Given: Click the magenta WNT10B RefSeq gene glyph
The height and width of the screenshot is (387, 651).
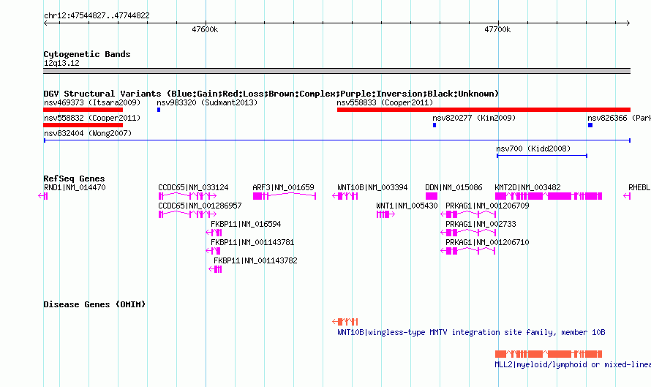Looking at the screenshot, I should tap(345, 196).
